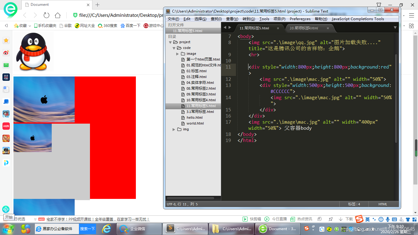Open the 选择(S) menu
The height and width of the screenshot is (235, 418).
[200, 19]
